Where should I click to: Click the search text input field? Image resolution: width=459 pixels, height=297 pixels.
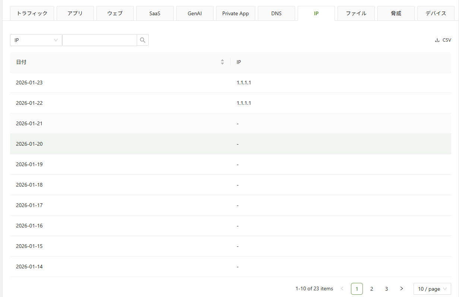pos(99,40)
